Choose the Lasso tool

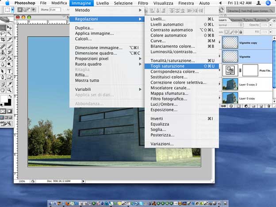(x=3, y=33)
